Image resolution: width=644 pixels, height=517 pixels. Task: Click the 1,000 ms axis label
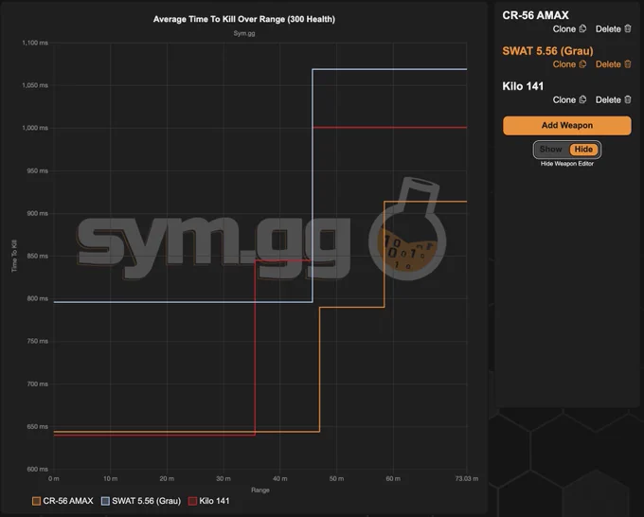[35, 128]
